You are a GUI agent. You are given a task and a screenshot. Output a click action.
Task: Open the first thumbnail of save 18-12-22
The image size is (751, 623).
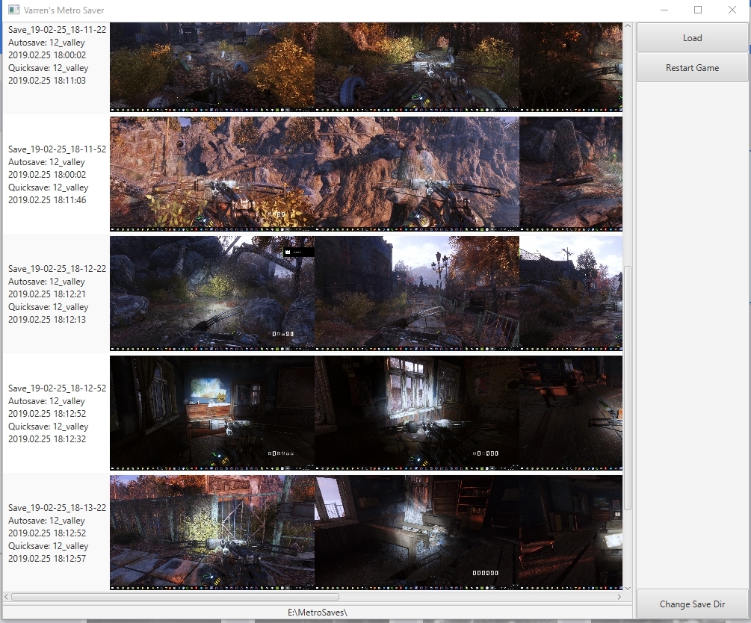click(212, 294)
